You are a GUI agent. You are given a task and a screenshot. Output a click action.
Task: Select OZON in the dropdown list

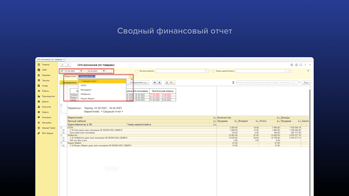pos(102,85)
